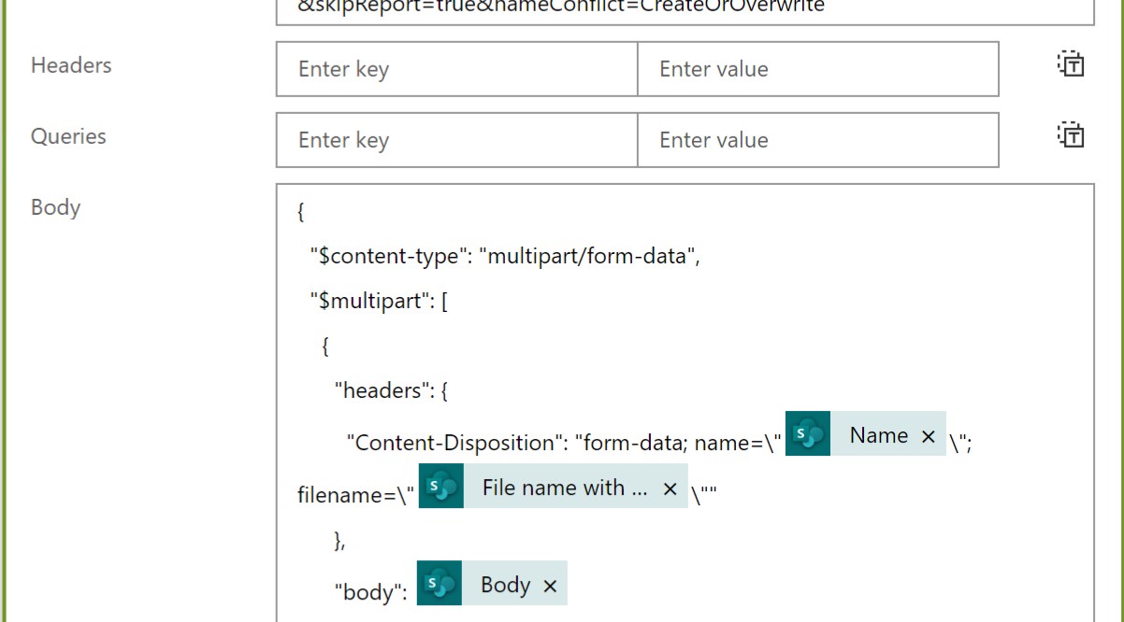Focus the Headers 'Enter value' field
Viewport: 1124px width, 622px height.
click(x=817, y=69)
